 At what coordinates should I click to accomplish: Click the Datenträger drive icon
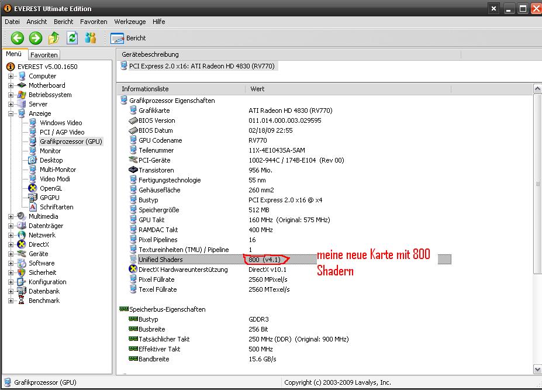click(22, 226)
